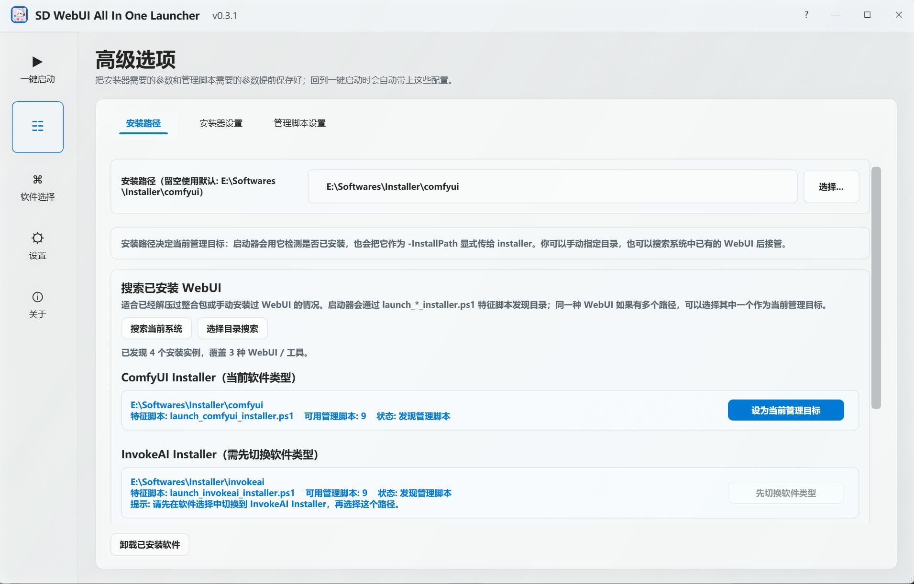The height and width of the screenshot is (584, 914).
Task: Click 设为当前管理目标 for comfyui
Action: coord(785,410)
